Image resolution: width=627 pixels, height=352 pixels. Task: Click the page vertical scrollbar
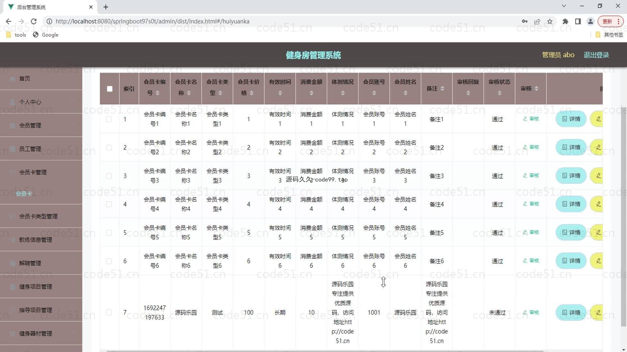(x=624, y=217)
